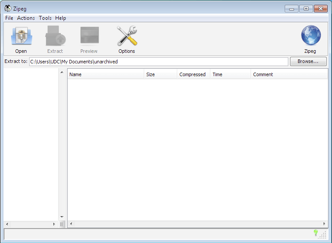
Task: Maximize the Zipeg window
Action: coord(306,9)
